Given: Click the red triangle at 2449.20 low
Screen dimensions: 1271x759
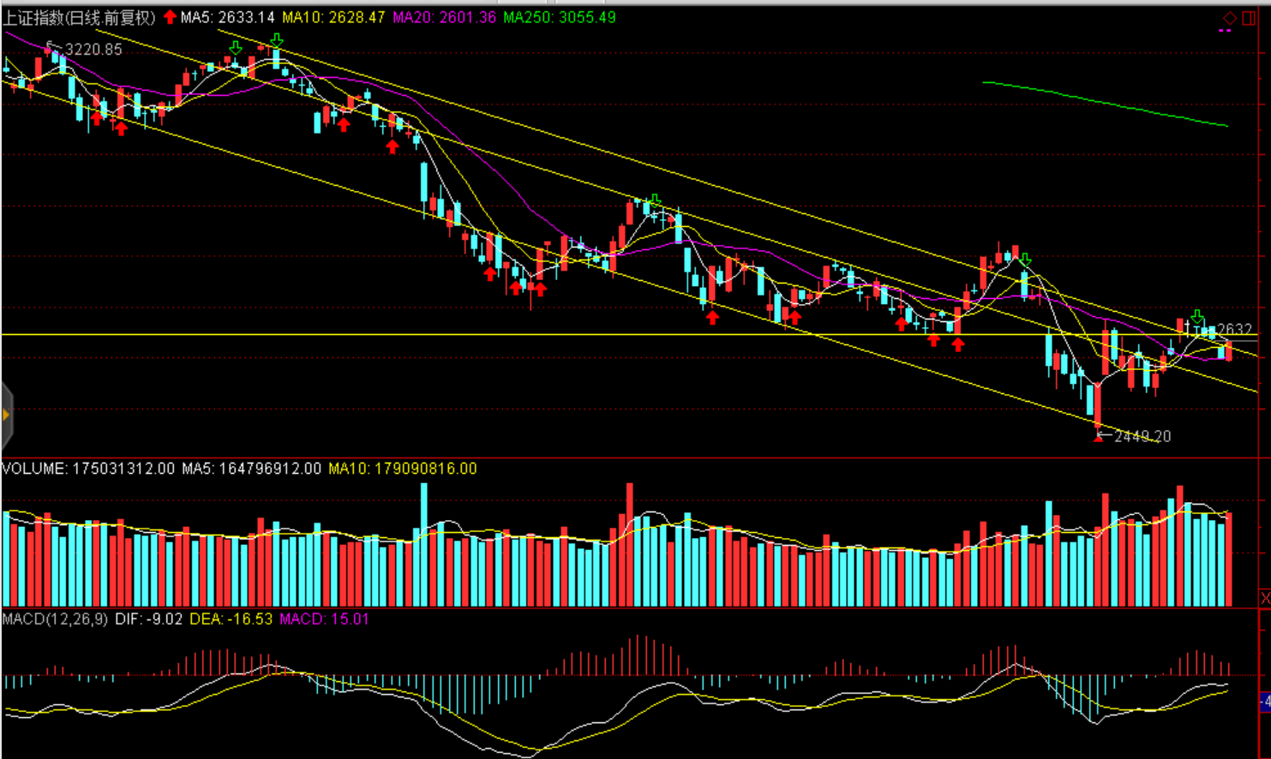Looking at the screenshot, I should [1099, 438].
